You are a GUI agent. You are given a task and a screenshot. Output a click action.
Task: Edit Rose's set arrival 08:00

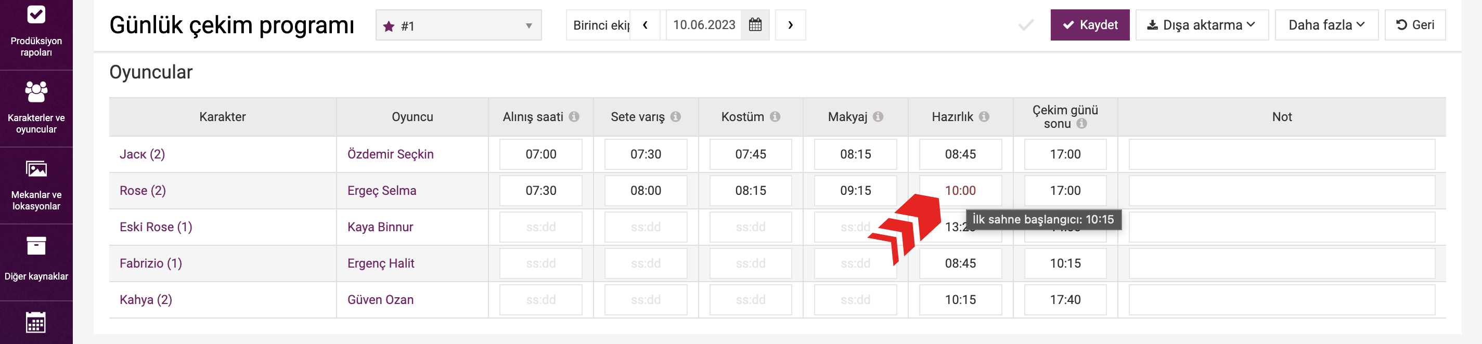click(646, 191)
